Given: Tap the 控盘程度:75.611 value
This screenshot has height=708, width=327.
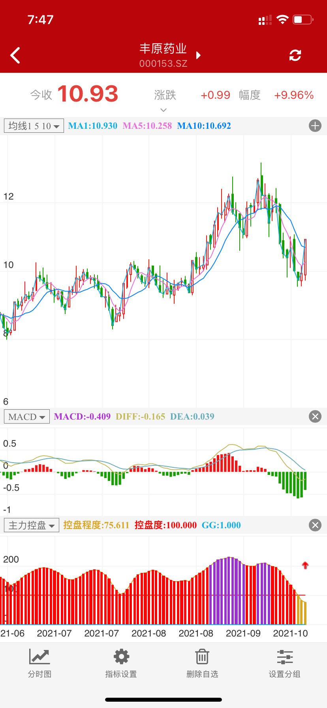Looking at the screenshot, I should (96, 525).
